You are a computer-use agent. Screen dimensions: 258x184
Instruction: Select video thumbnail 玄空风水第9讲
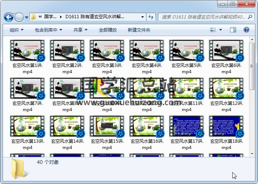tap(107, 88)
